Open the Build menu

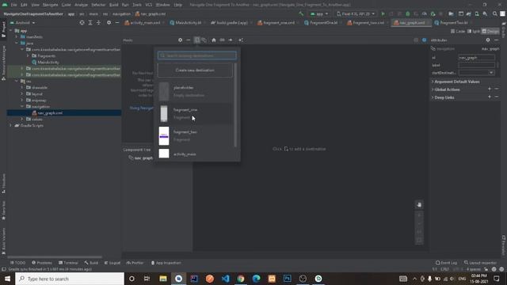click(113, 5)
